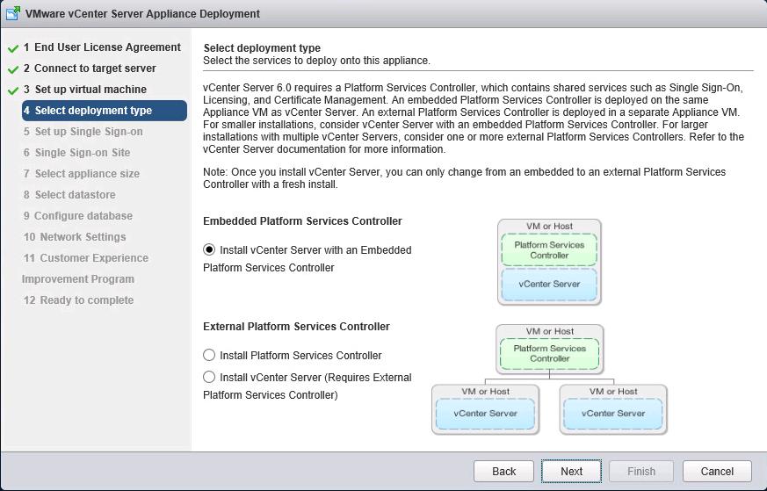Click step 8 Select datastore
The width and height of the screenshot is (767, 491).
(75, 195)
